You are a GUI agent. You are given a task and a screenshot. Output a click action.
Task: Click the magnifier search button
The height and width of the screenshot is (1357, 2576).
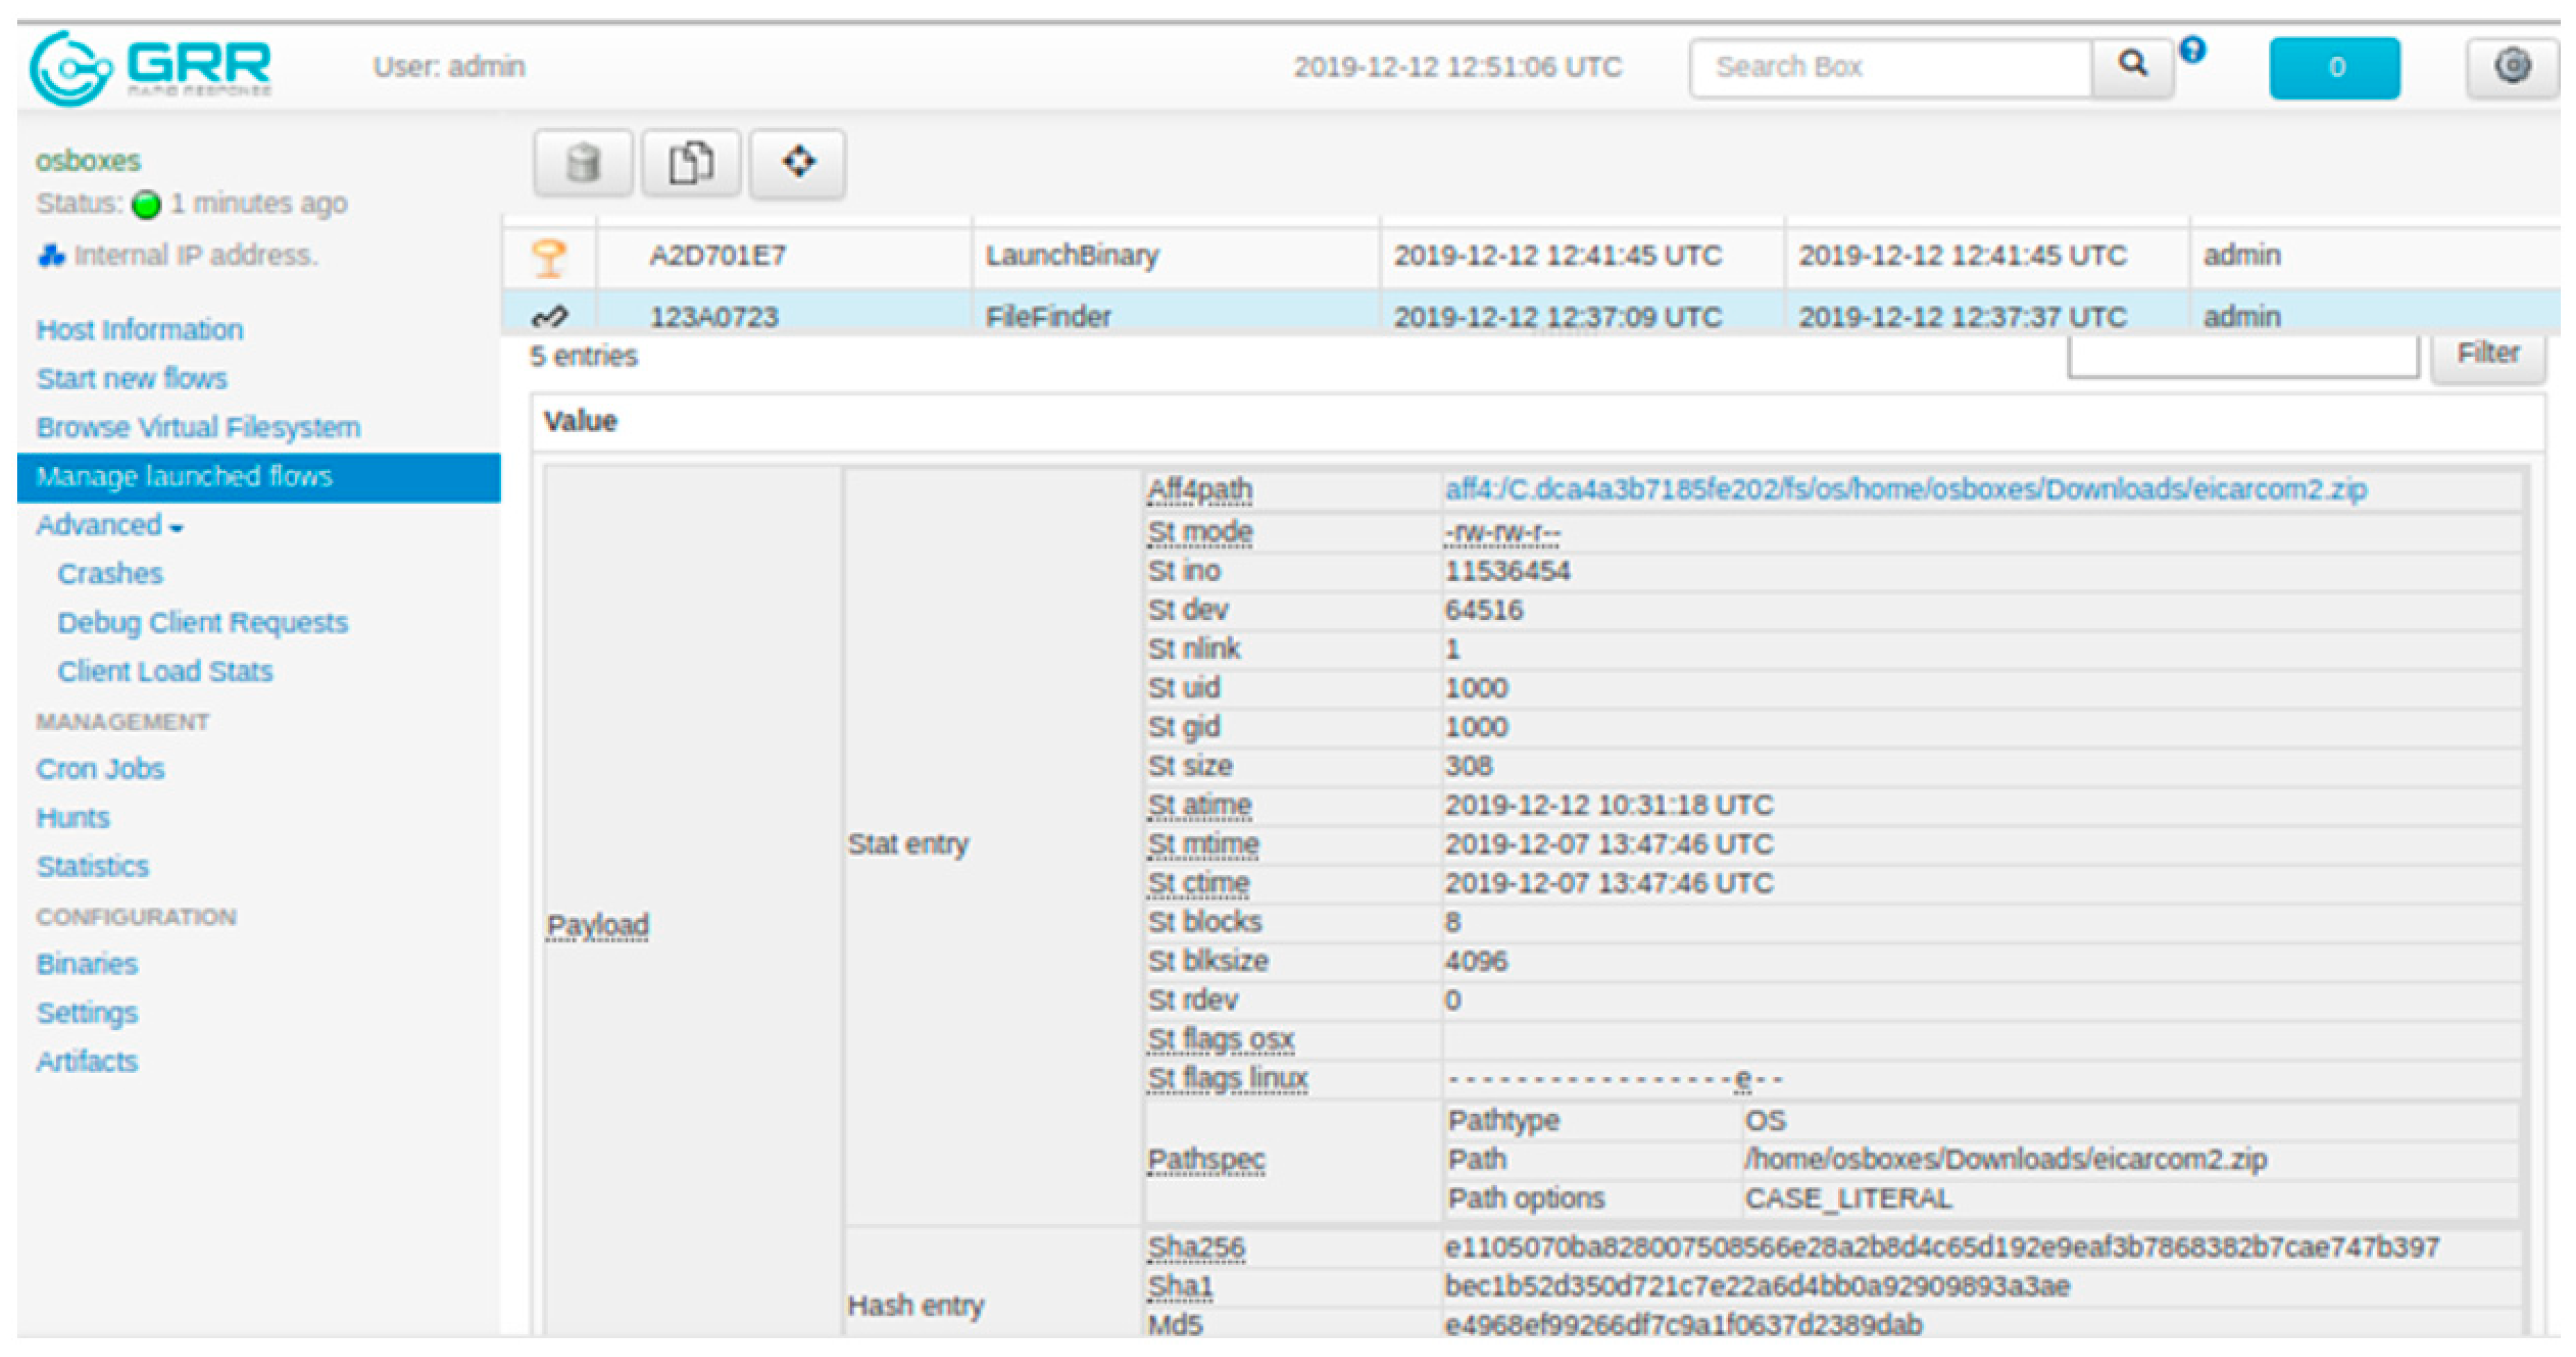tap(2132, 67)
